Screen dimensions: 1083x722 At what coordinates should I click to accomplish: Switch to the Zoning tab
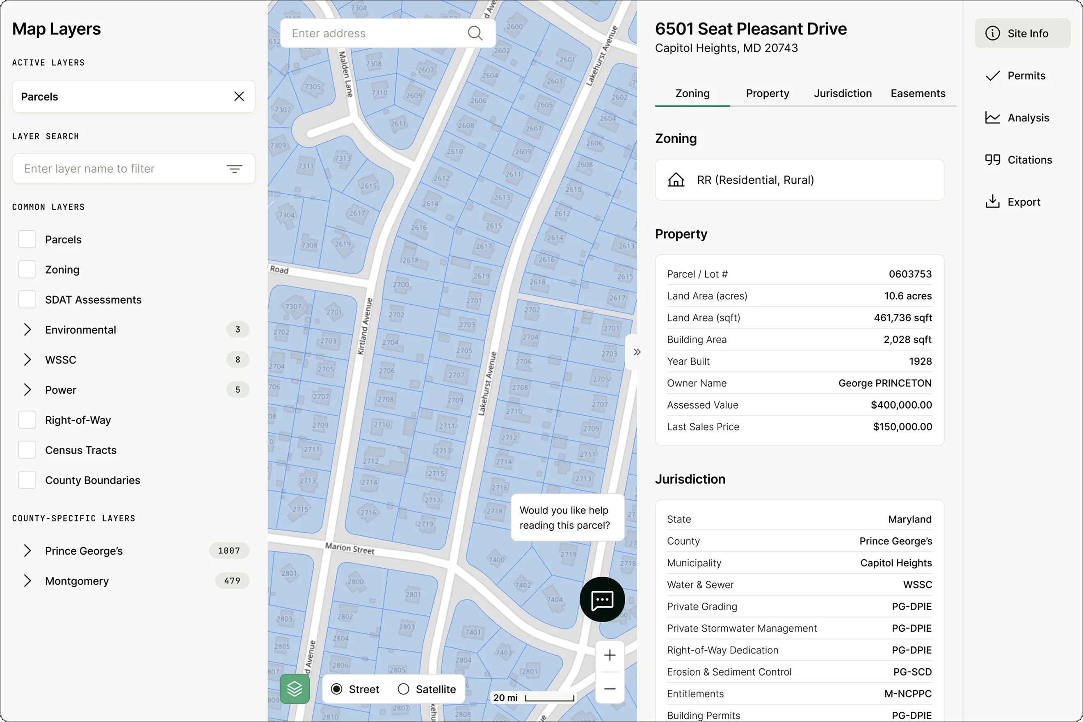click(692, 94)
